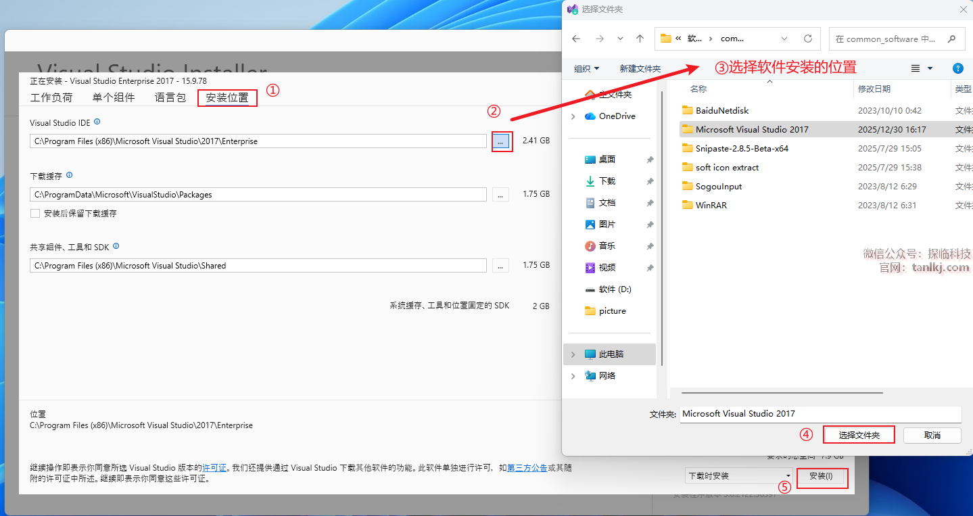Select the WinRAR folder

point(711,205)
